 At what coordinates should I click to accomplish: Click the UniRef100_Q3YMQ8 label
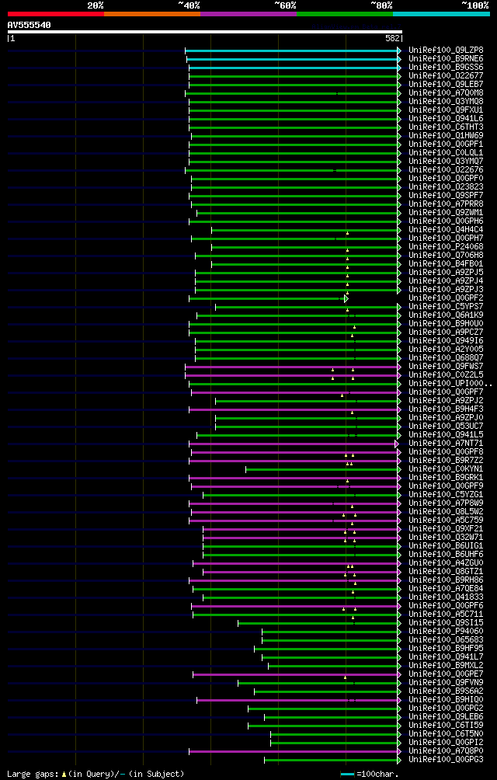click(x=446, y=102)
